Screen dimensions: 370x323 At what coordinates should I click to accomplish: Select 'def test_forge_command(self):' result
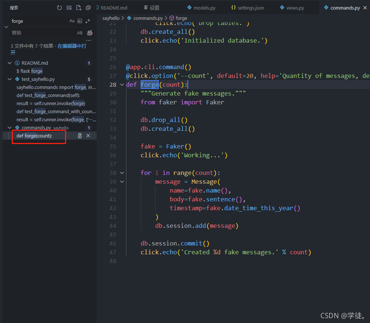[x=48, y=95]
